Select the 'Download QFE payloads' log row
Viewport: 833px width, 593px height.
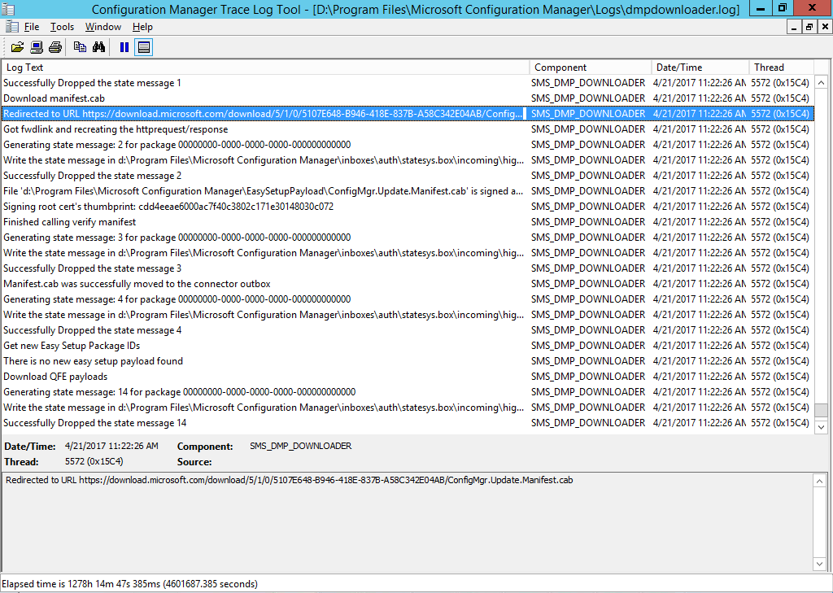point(407,376)
